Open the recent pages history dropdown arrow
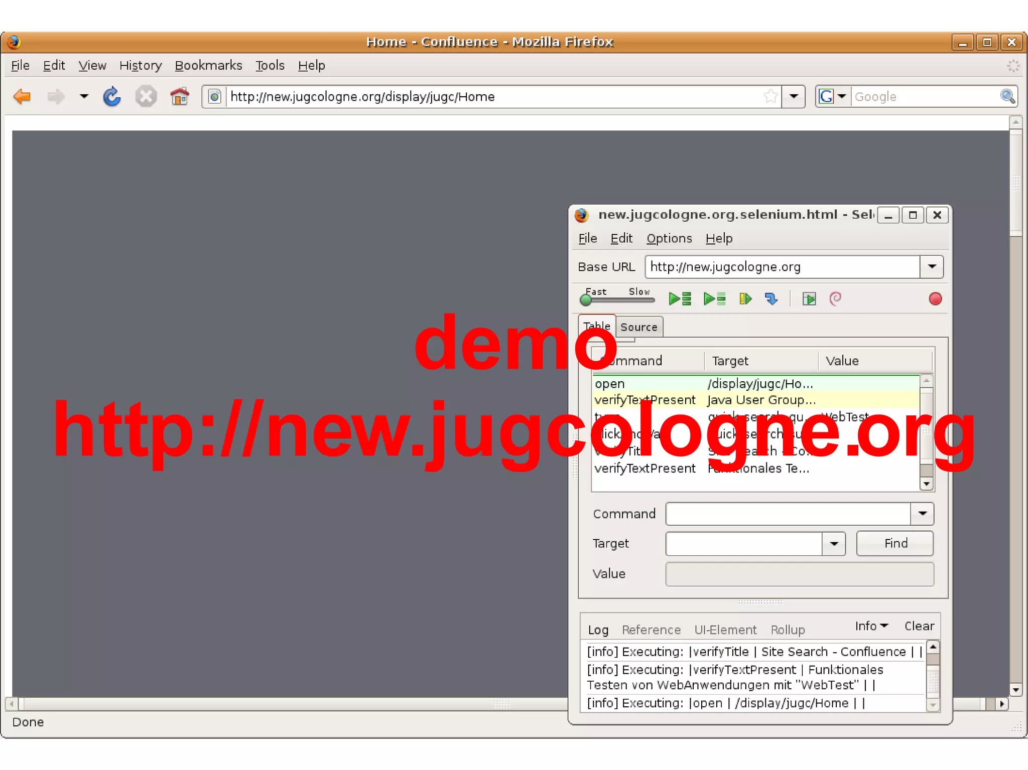The image size is (1028, 770). point(84,96)
